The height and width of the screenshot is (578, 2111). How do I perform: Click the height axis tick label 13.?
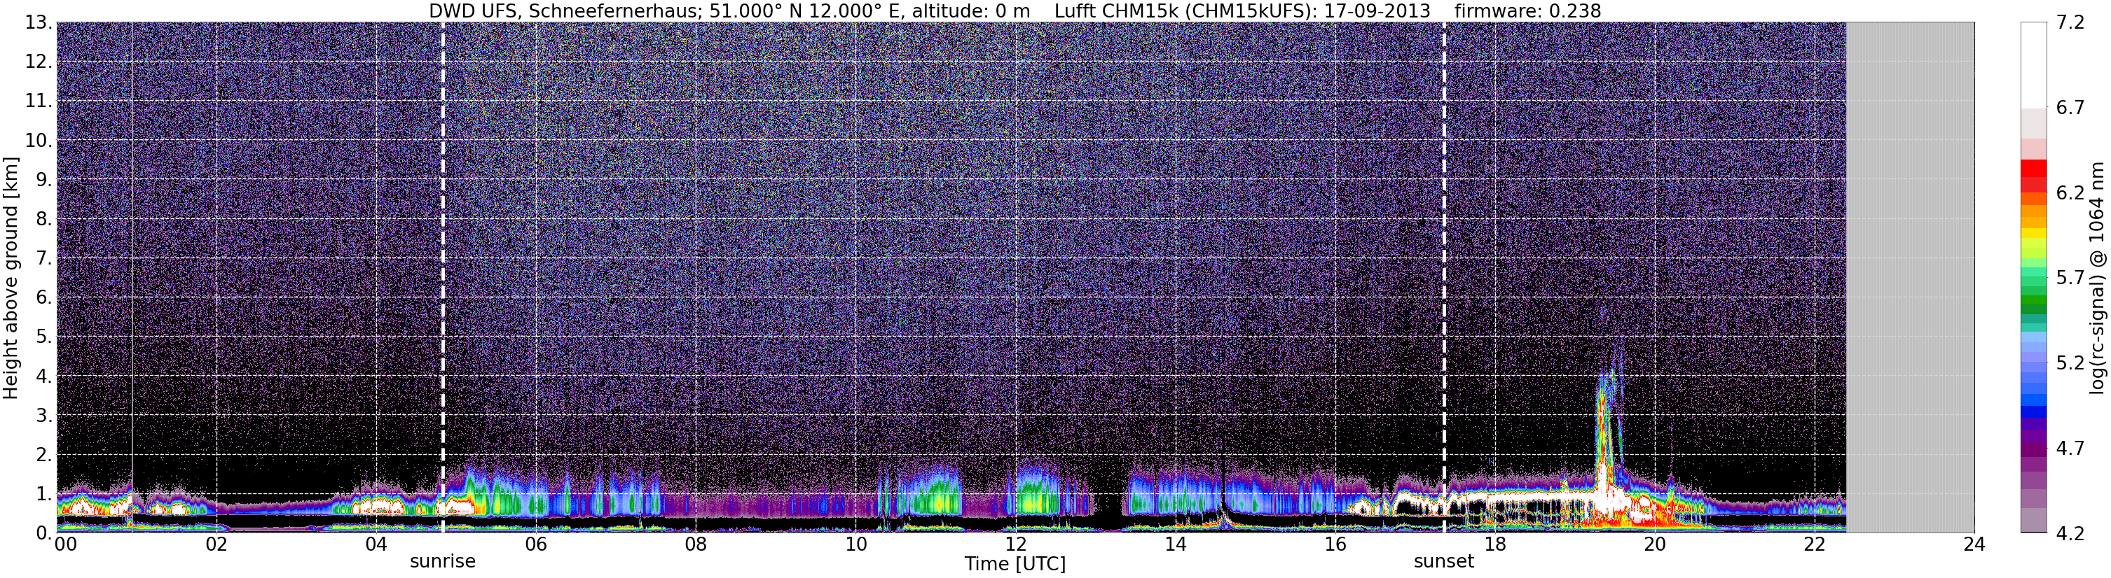coord(38,23)
